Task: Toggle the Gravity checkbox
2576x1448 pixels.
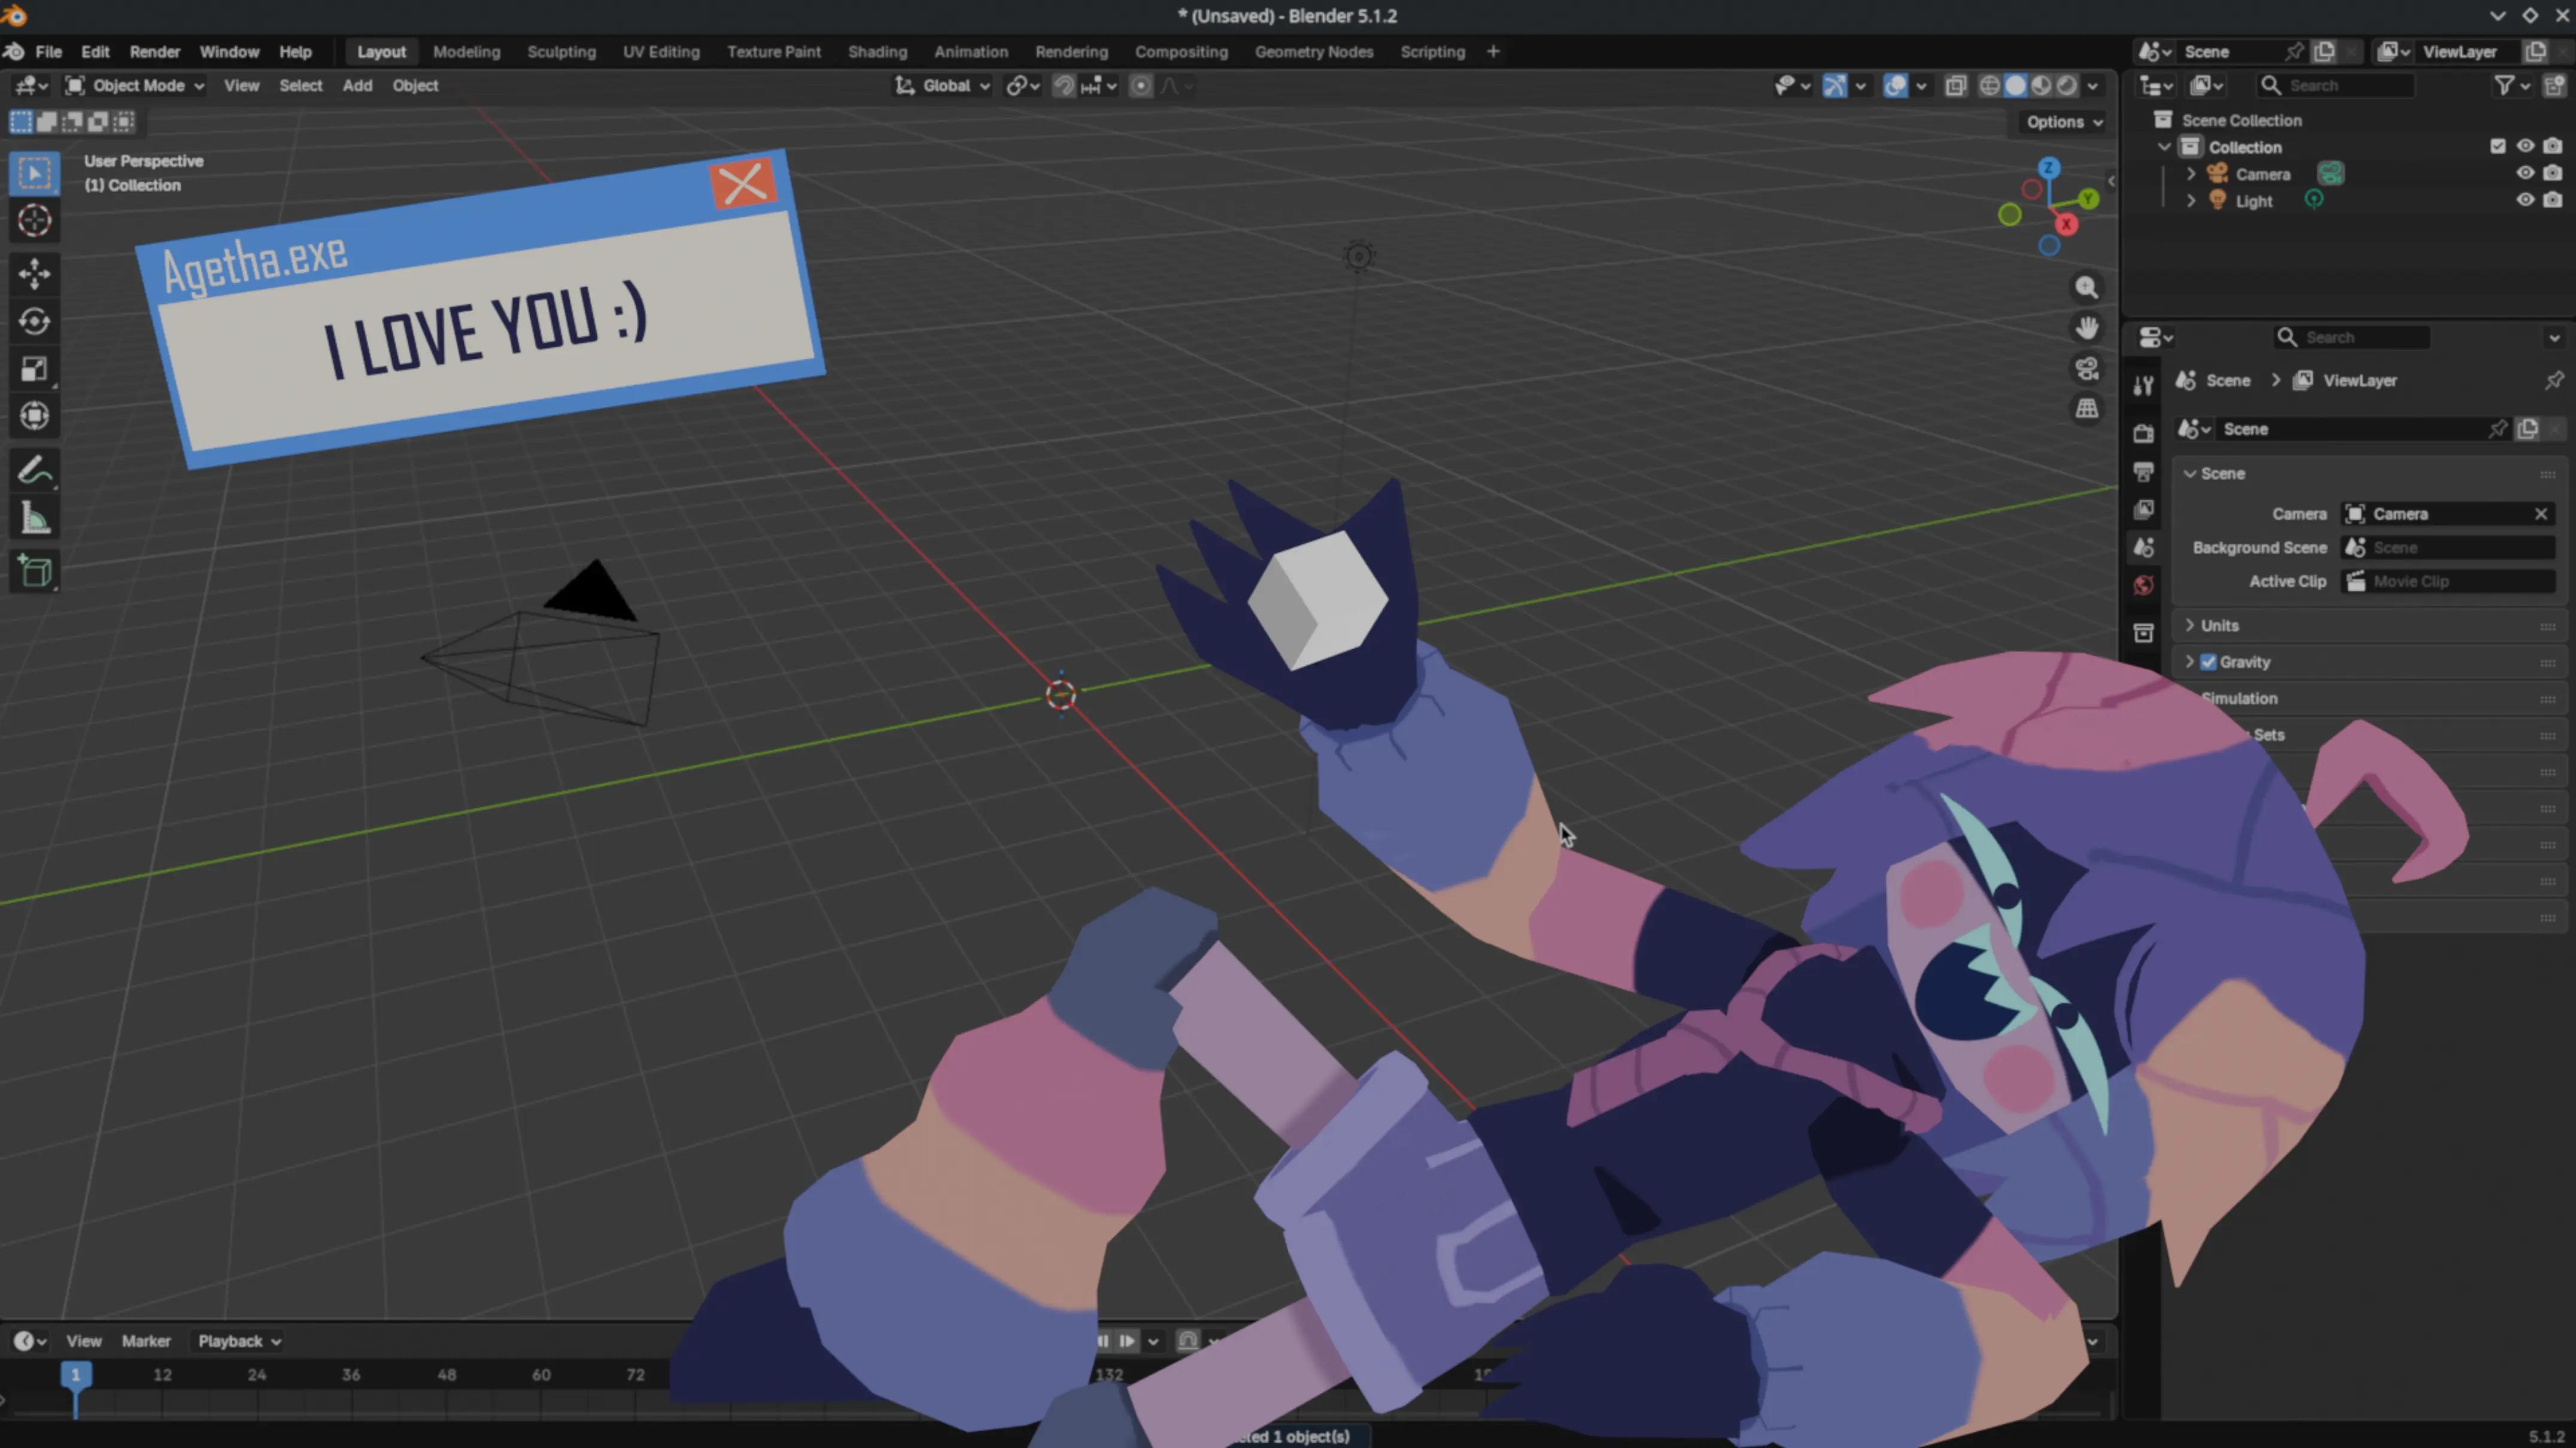Action: pyautogui.click(x=2208, y=662)
